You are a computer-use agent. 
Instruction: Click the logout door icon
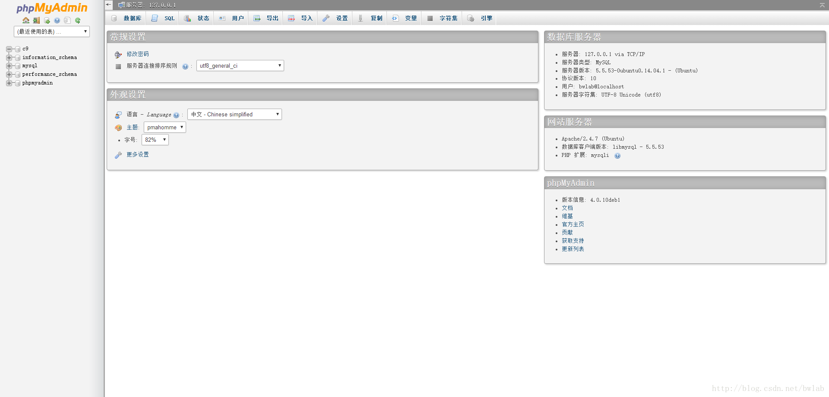(36, 20)
